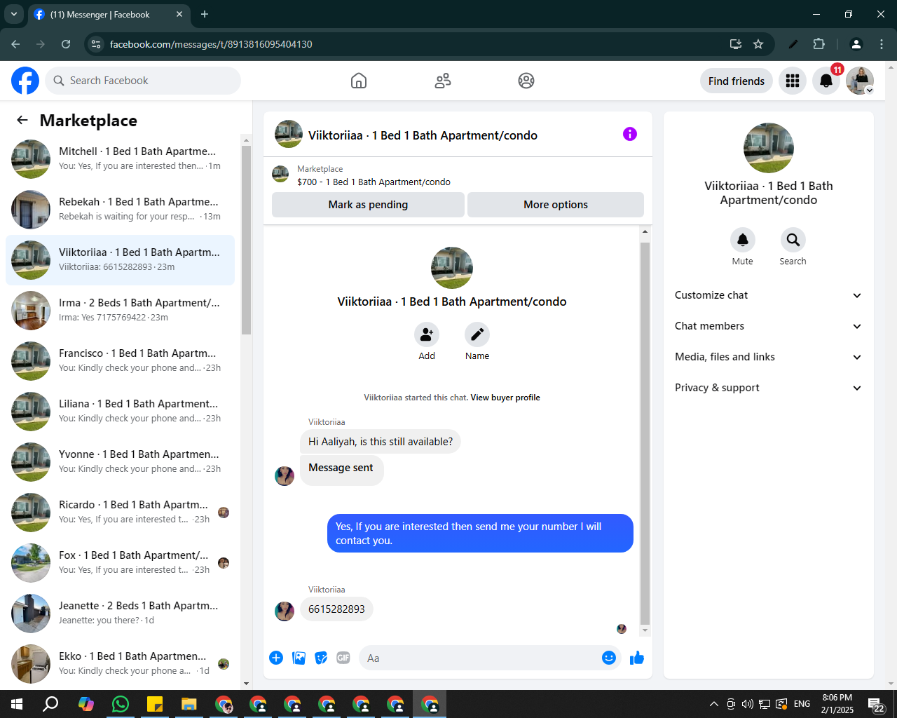Open View buyer profile link
897x718 pixels.
tap(505, 398)
